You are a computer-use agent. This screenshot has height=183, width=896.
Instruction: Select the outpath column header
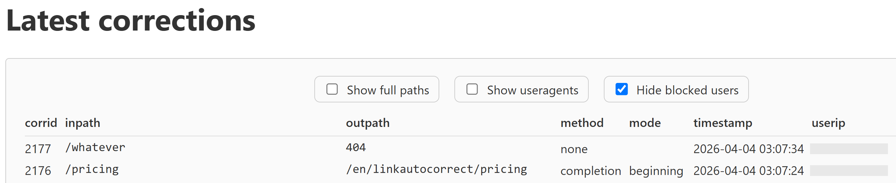point(368,123)
